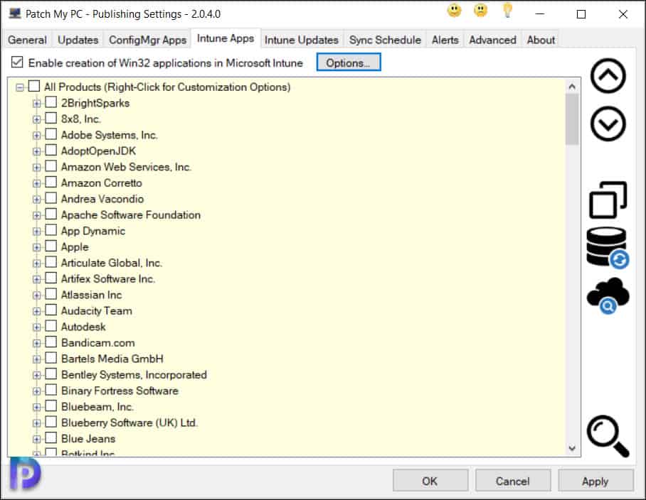
Task: Click the Apply button
Action: tap(595, 481)
